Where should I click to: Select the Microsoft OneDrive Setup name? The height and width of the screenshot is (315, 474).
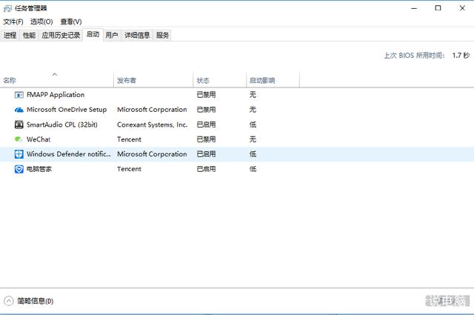67,110
